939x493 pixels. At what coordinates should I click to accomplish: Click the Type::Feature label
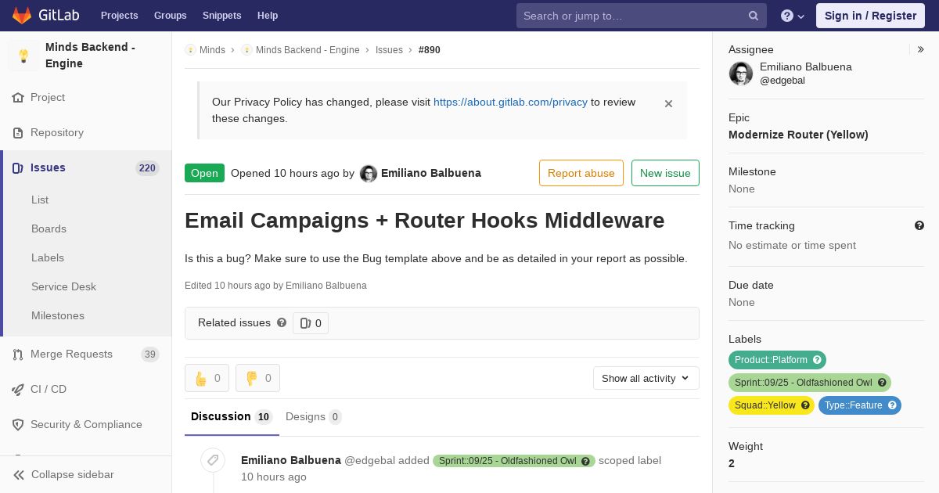(x=853, y=405)
